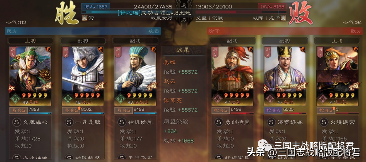Click the 伤兵 1687 wounded indicator

click(96, 7)
